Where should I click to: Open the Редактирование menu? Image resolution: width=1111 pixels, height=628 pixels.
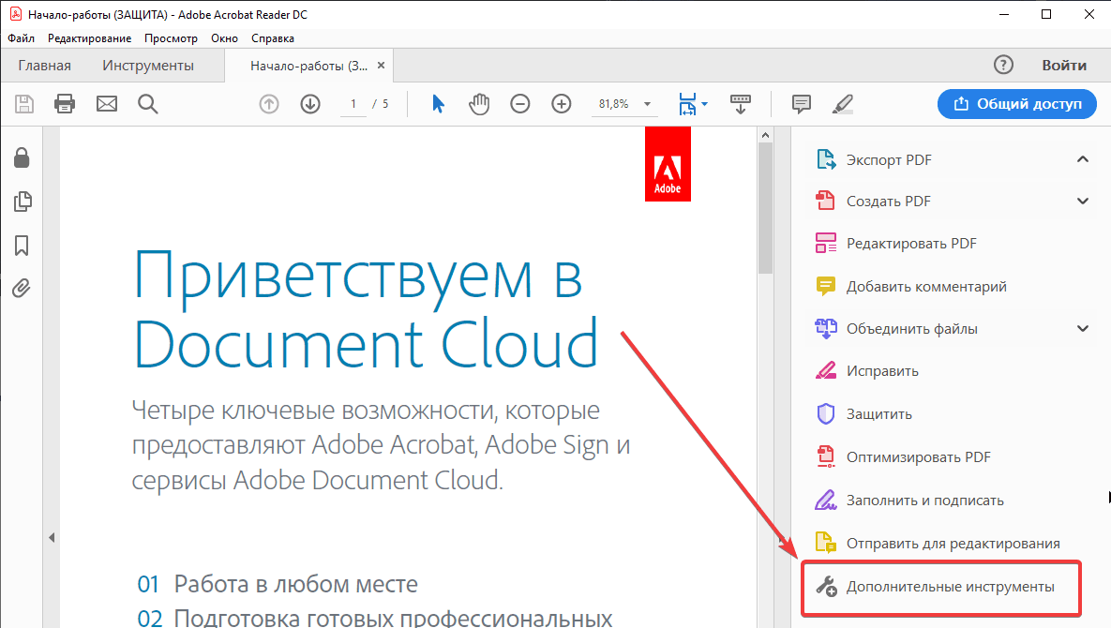89,38
